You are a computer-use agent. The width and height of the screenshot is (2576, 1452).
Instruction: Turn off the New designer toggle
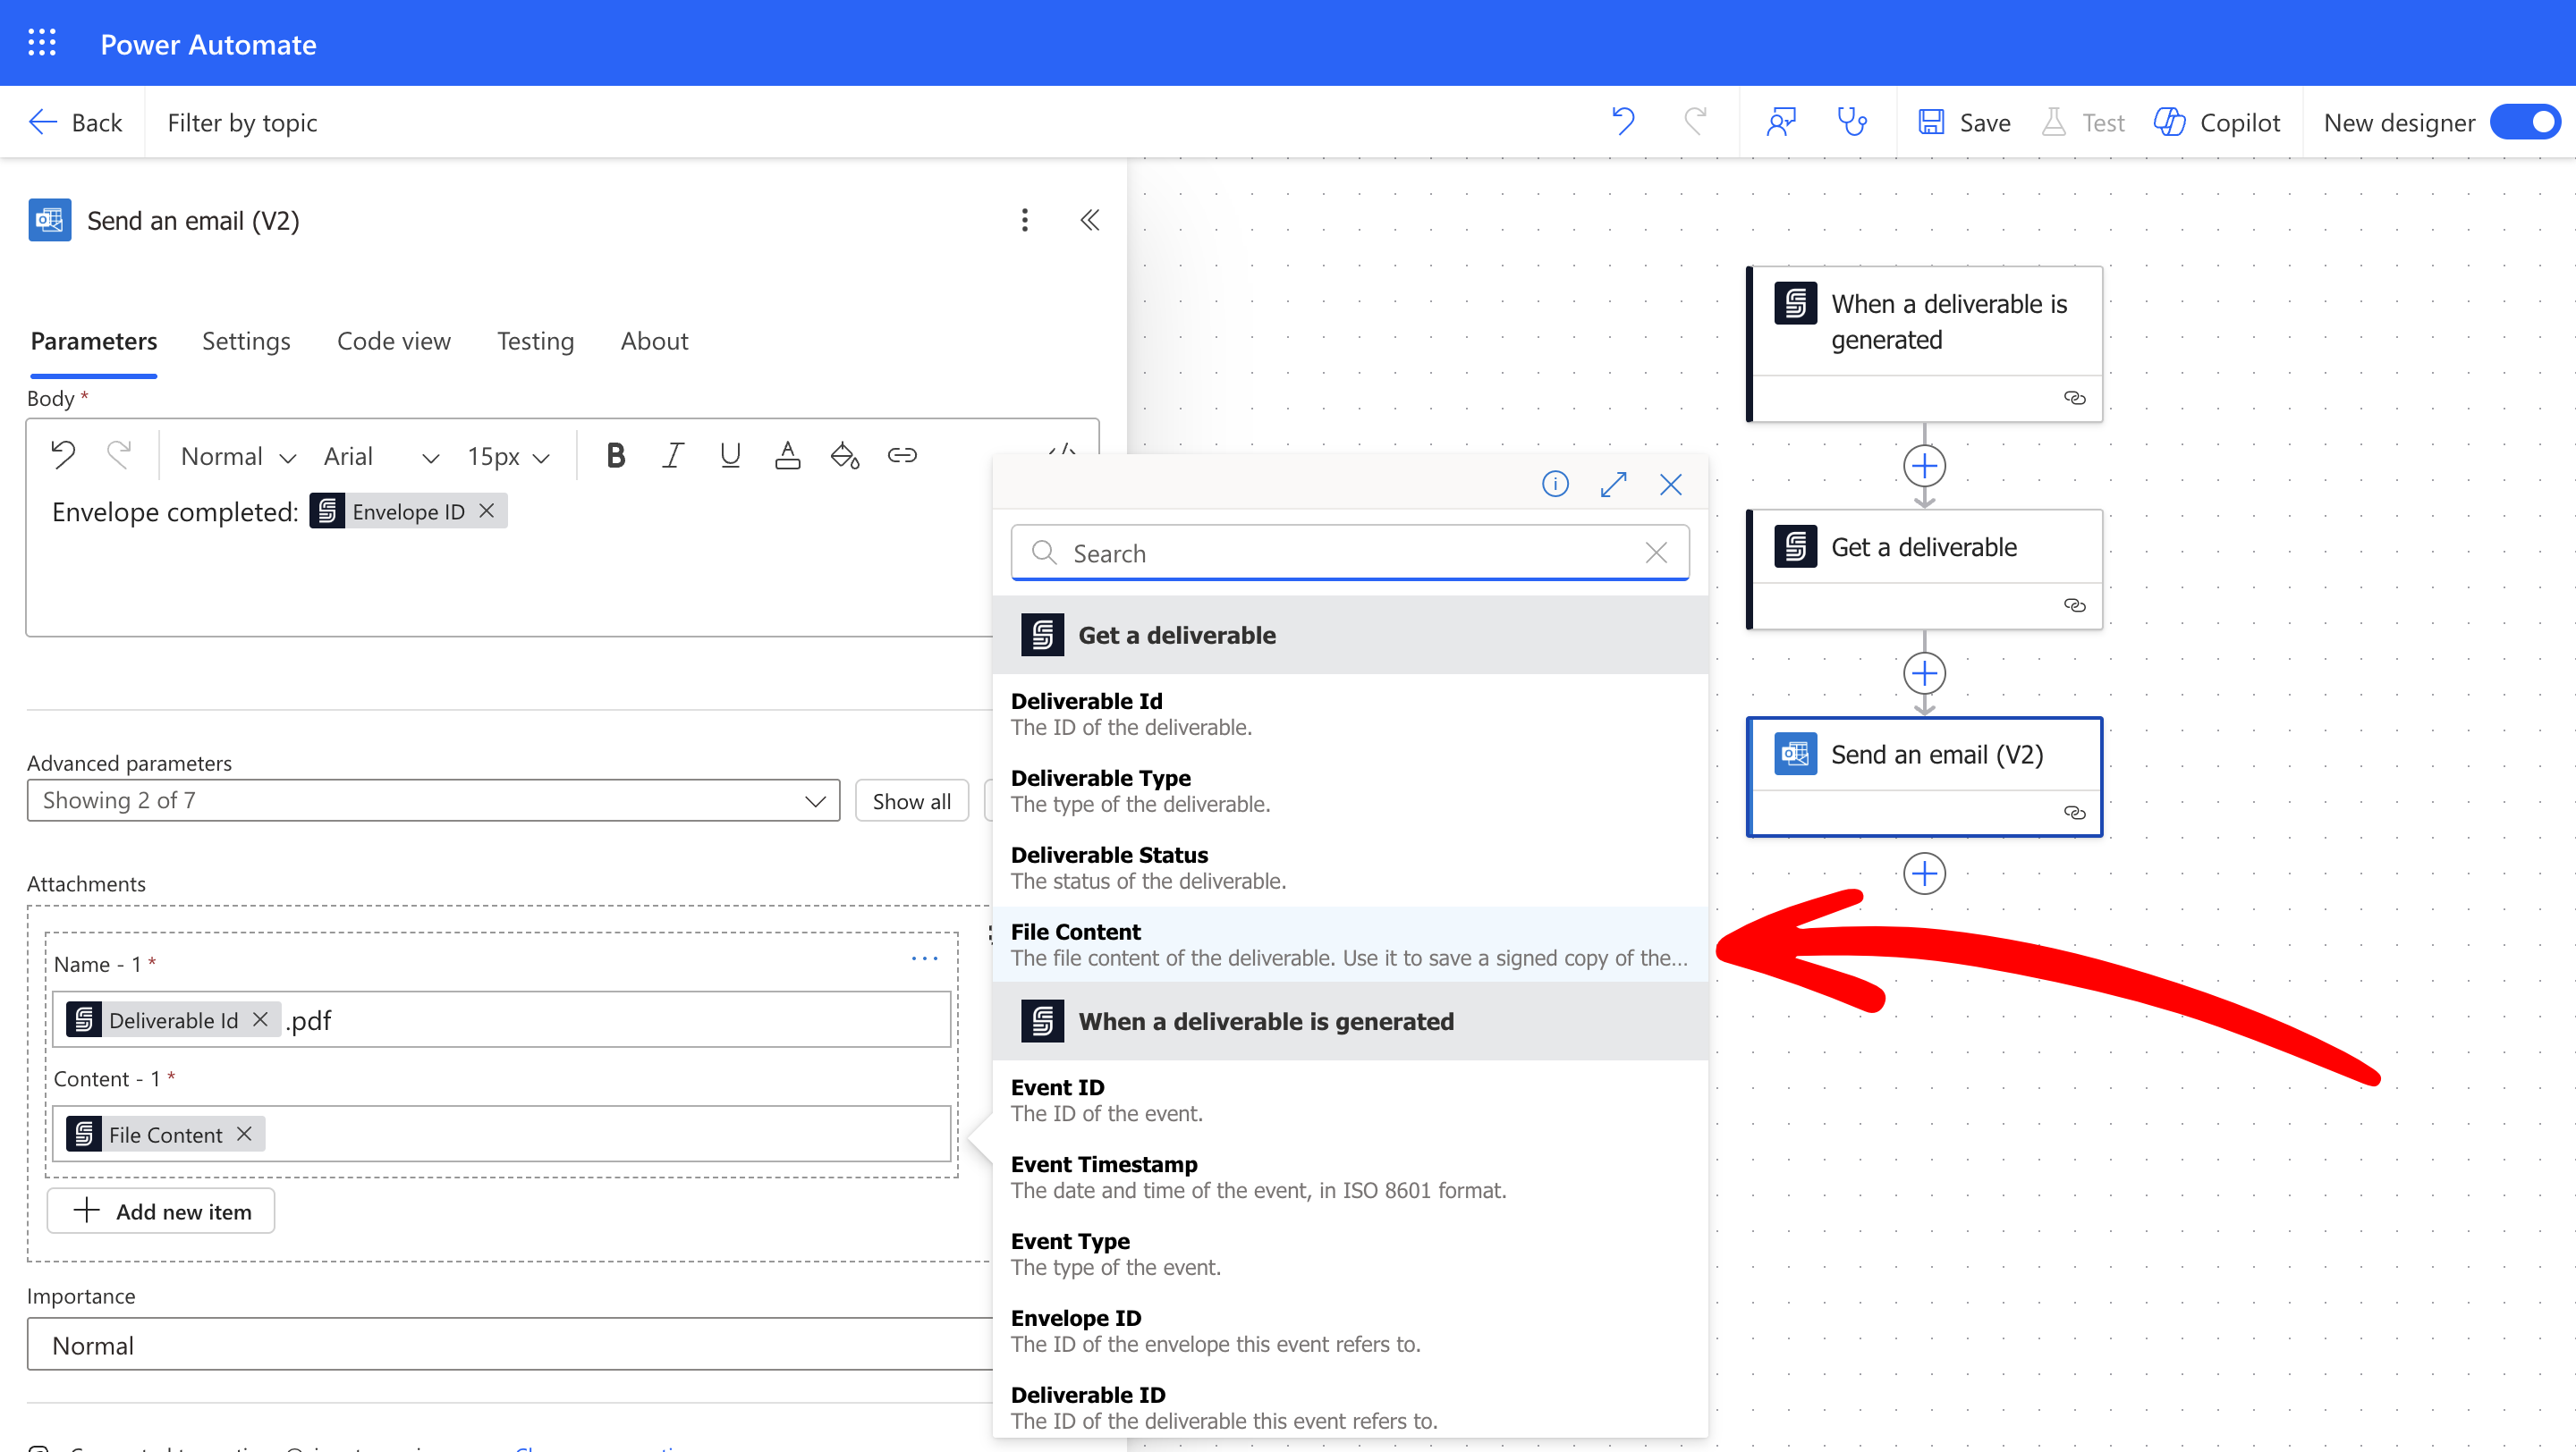[2526, 122]
